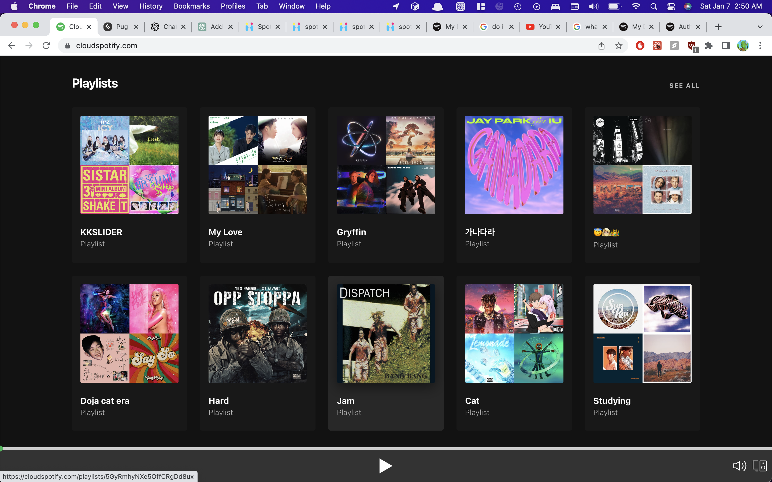Click the play button at the bottom
772x482 pixels.
[x=386, y=466]
